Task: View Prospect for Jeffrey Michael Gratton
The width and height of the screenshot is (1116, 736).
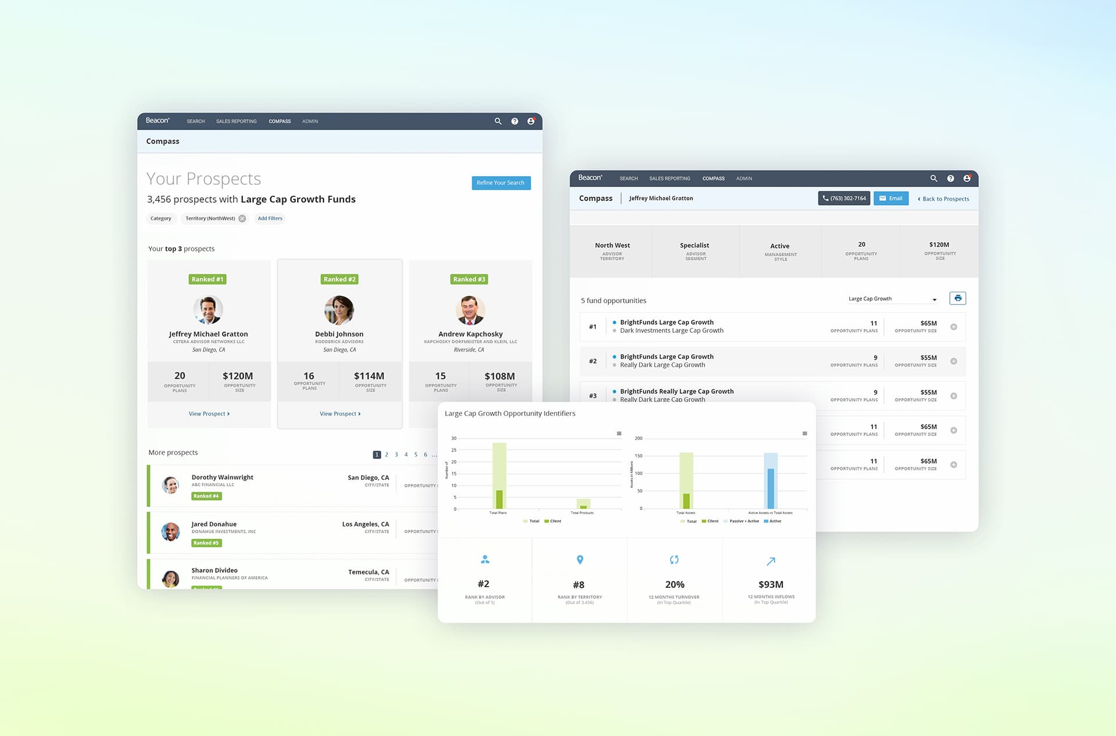Action: tap(209, 414)
